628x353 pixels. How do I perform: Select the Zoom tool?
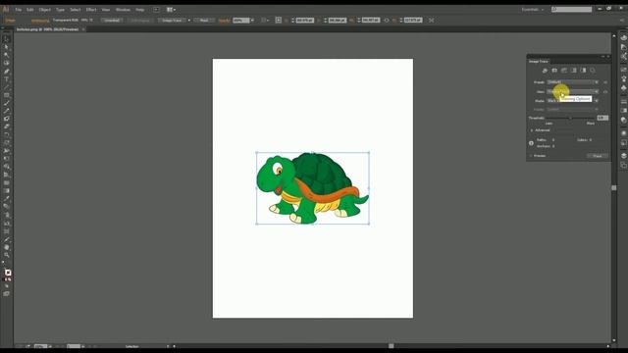(7, 255)
